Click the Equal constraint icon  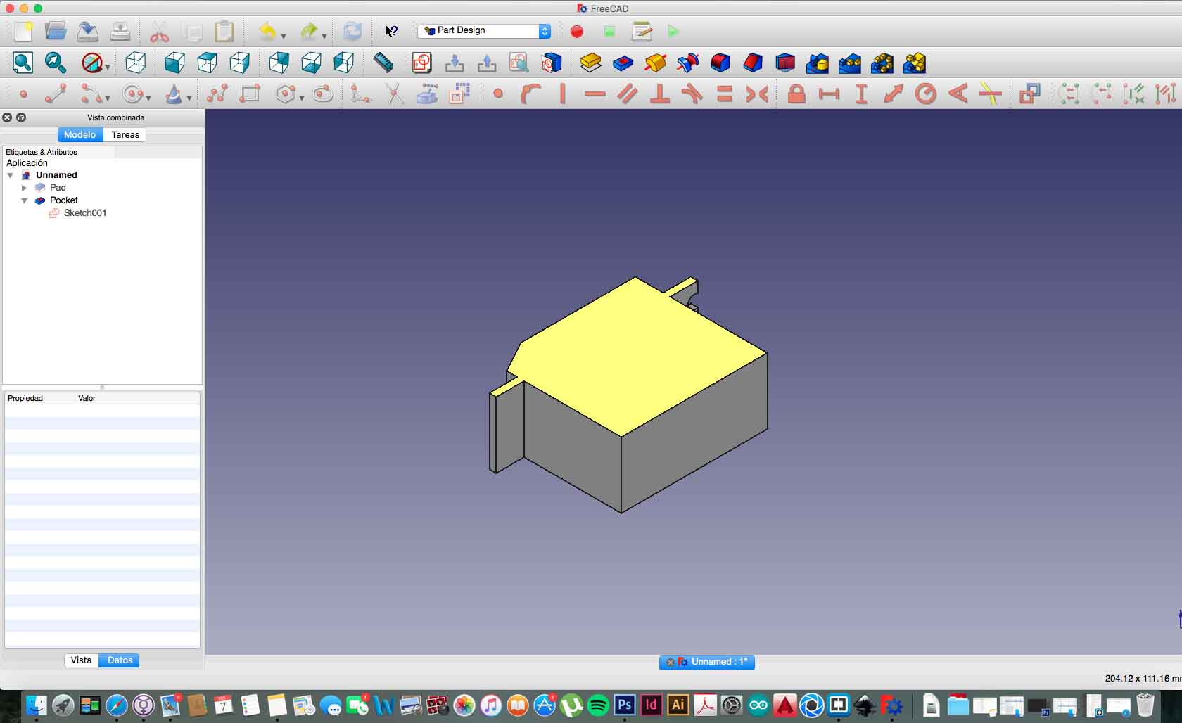[724, 94]
